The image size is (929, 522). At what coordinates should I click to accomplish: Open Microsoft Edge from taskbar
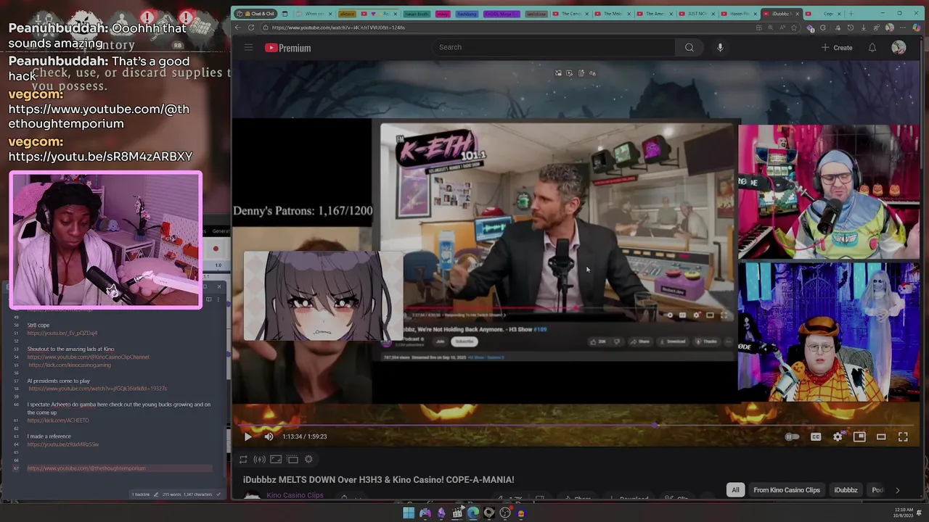(473, 513)
